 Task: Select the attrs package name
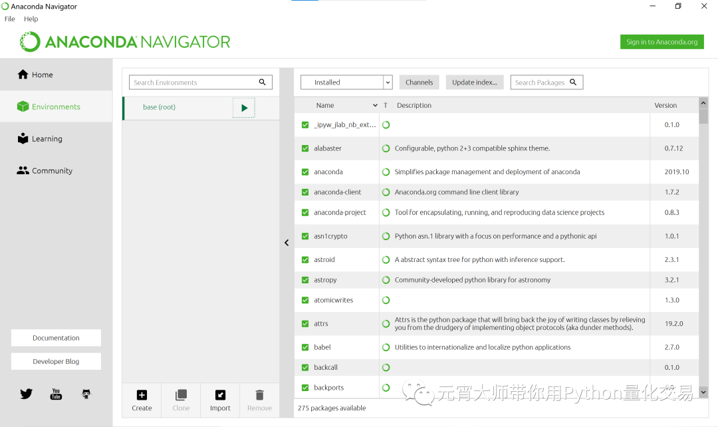pos(321,323)
